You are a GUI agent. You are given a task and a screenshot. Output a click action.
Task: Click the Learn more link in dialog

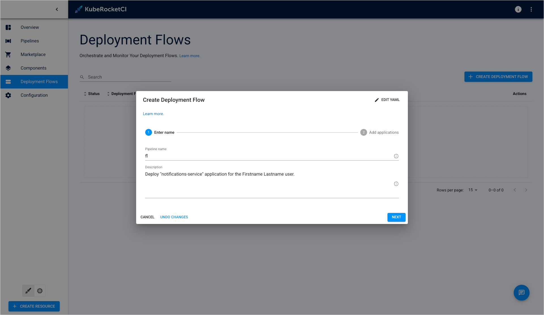(x=153, y=114)
